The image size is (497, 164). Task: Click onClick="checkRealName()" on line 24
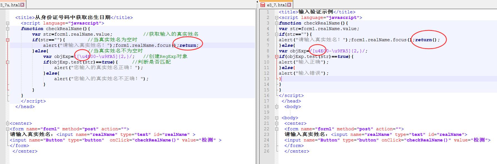416,140
